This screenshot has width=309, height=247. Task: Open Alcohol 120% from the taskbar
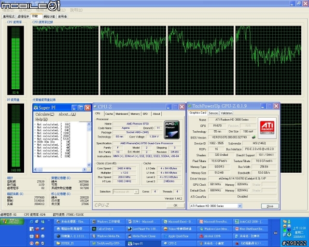pyautogui.click(x=214, y=236)
